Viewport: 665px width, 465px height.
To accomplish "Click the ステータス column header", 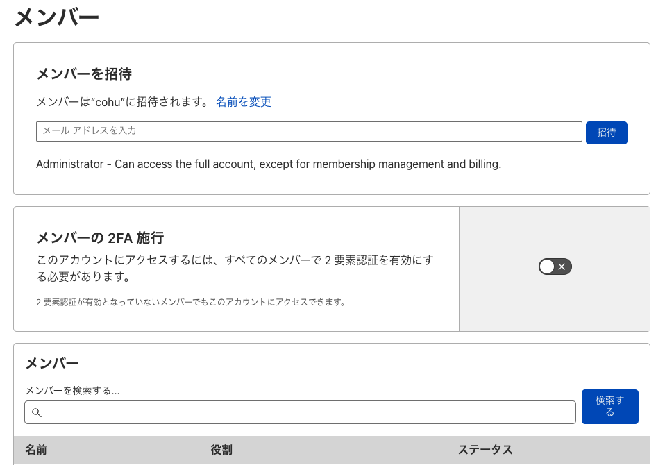I will point(485,450).
